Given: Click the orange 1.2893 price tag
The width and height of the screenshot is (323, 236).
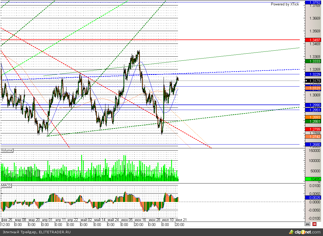Looking at the screenshot, I should (313, 117).
